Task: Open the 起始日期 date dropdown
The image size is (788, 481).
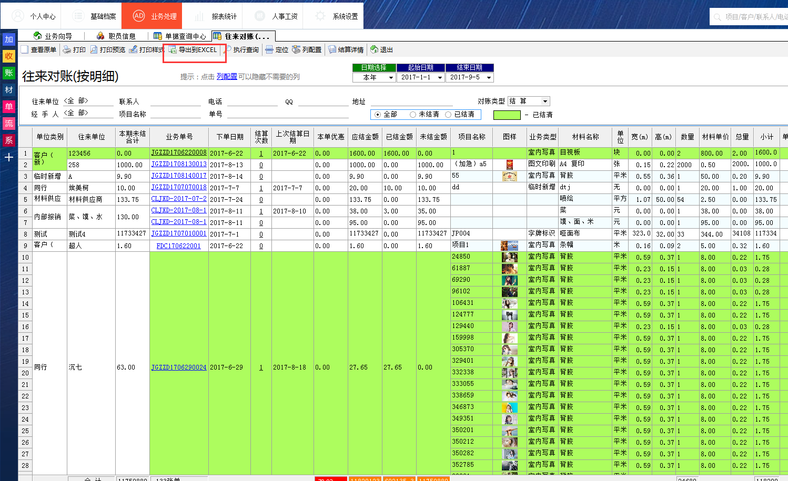Action: pos(440,78)
